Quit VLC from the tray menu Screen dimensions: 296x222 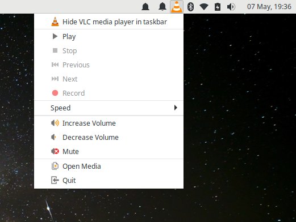coord(109,181)
